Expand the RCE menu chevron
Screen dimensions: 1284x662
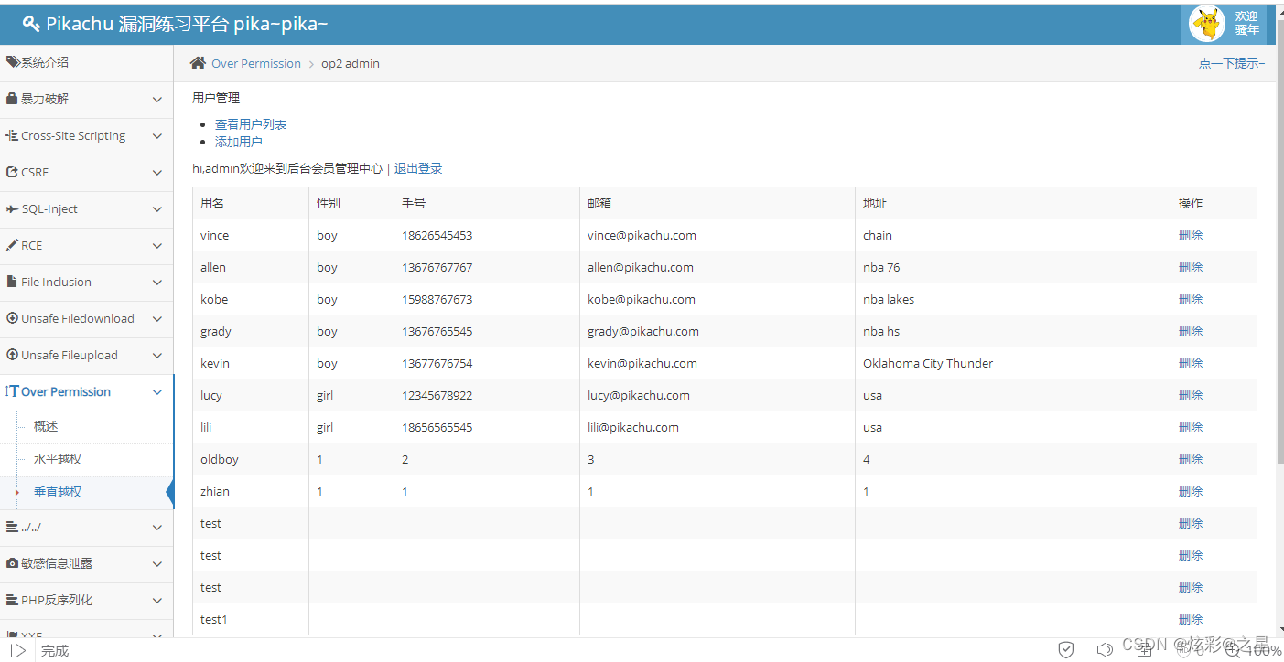157,246
